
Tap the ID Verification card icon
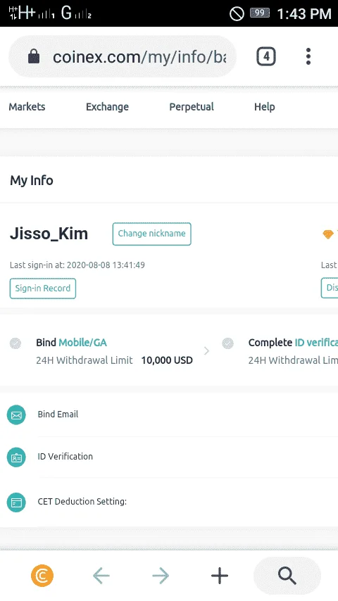tap(16, 457)
